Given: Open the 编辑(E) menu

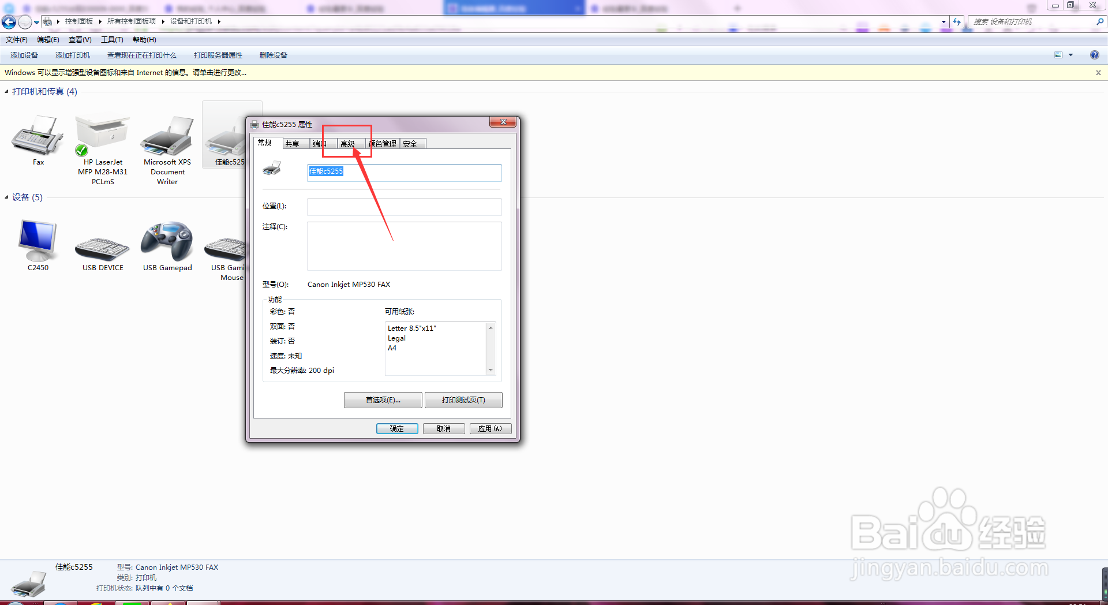Looking at the screenshot, I should pyautogui.click(x=48, y=40).
